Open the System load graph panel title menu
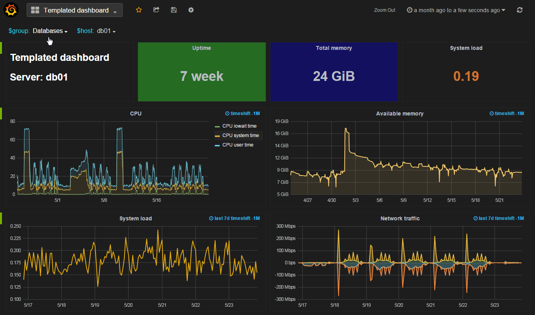The height and width of the screenshot is (315, 535). point(136,218)
